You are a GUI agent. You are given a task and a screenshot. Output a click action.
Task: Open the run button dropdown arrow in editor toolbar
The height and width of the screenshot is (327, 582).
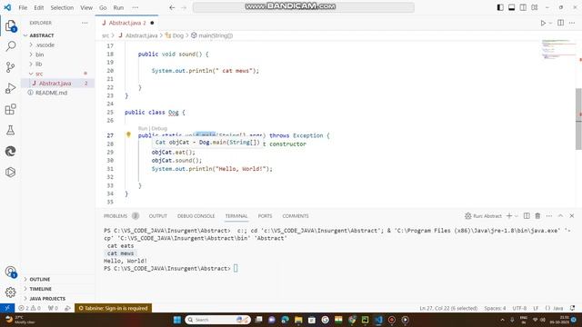(550, 23)
